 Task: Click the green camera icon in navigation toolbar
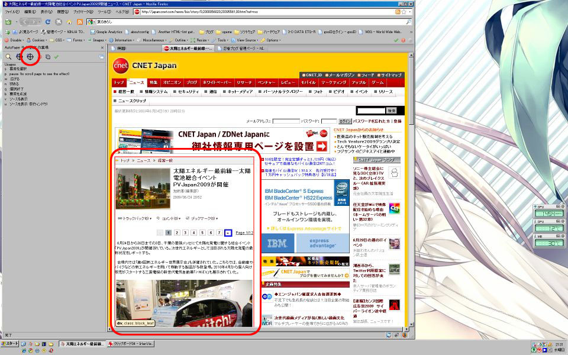coord(8,22)
